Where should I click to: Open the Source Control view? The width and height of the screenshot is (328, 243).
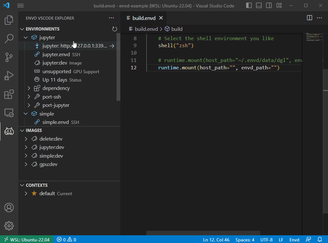9,57
